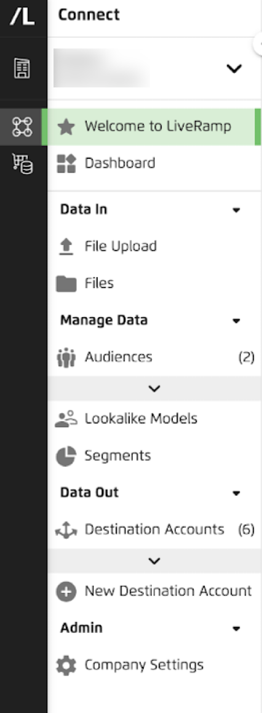Click the Dashboard tiles icon
The height and width of the screenshot is (713, 262).
click(x=66, y=164)
